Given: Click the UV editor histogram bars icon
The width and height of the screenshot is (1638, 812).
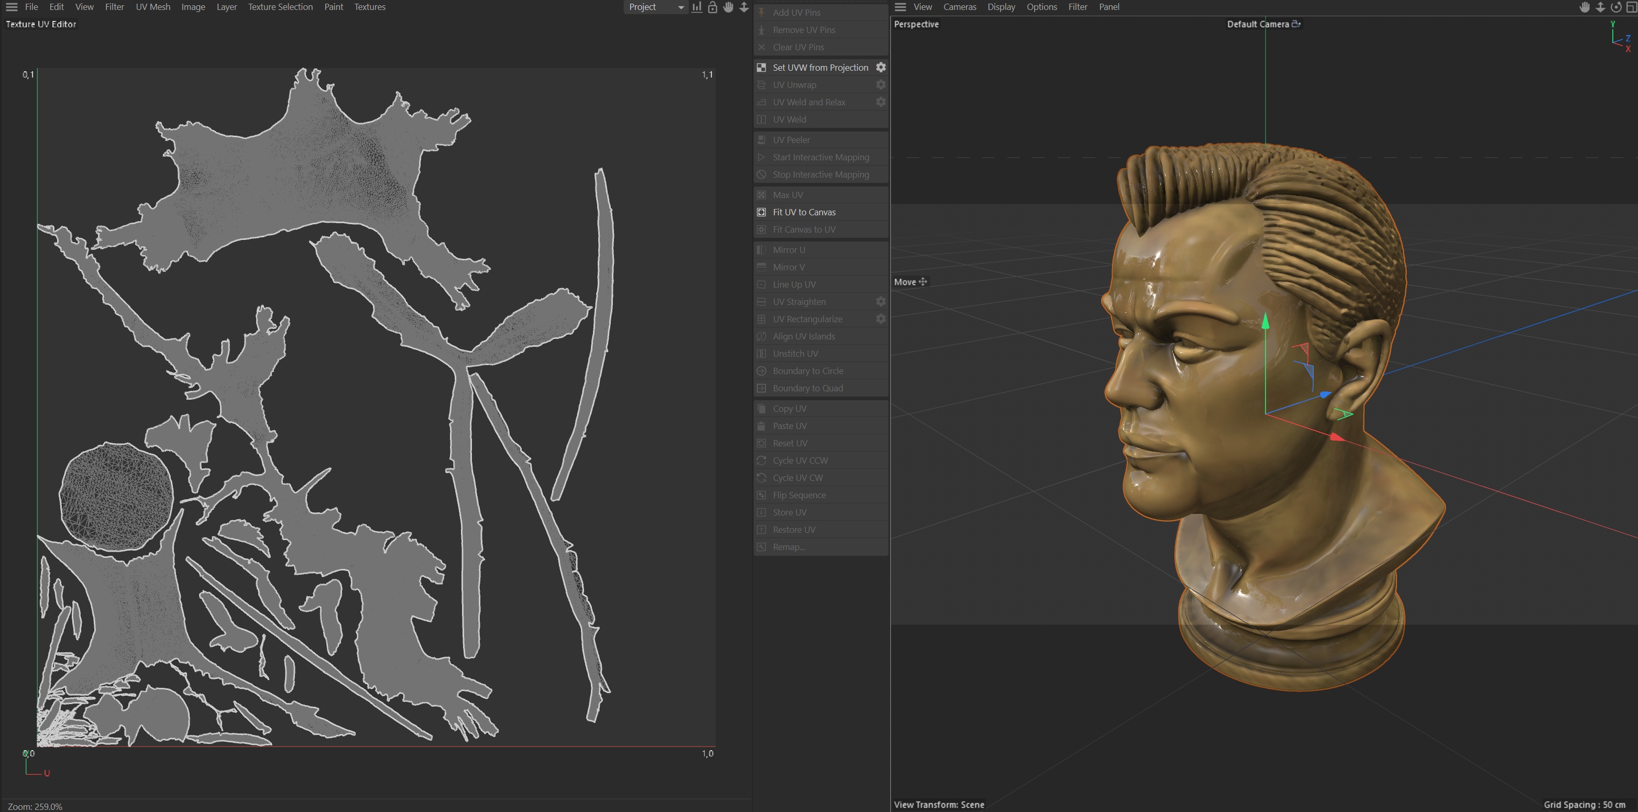Looking at the screenshot, I should tap(697, 7).
